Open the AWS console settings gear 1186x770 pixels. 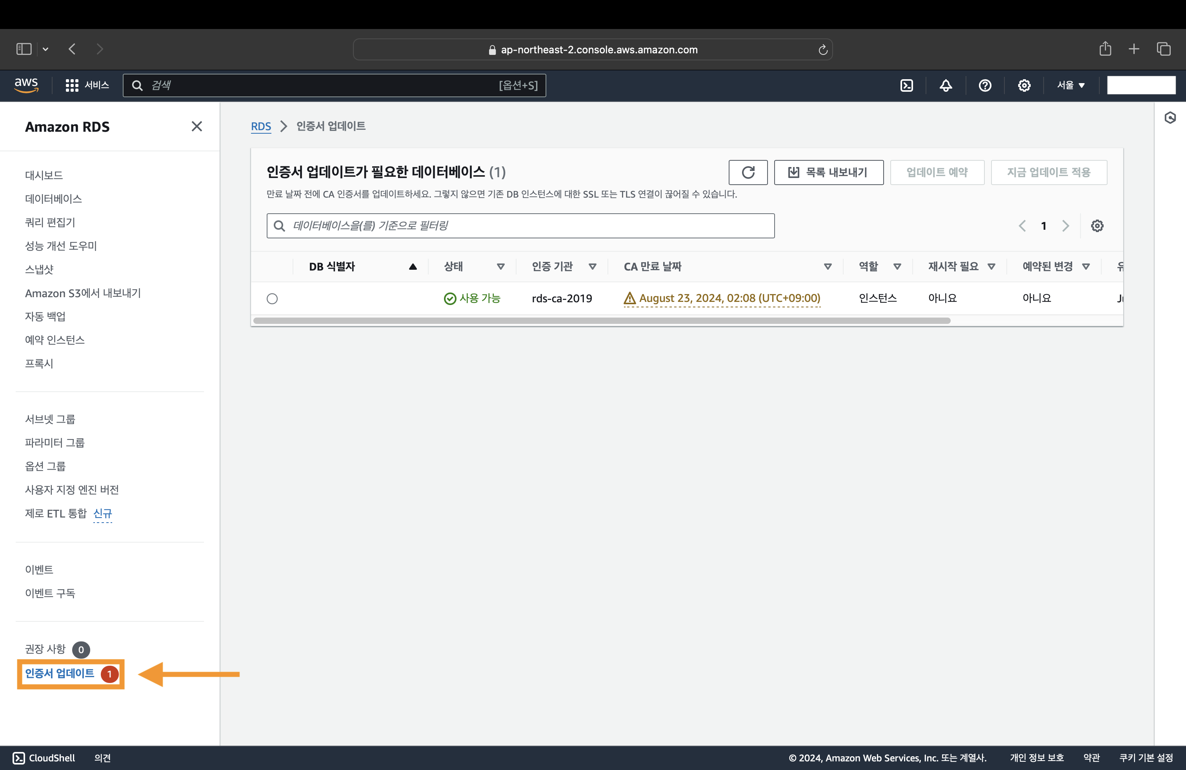(x=1024, y=85)
